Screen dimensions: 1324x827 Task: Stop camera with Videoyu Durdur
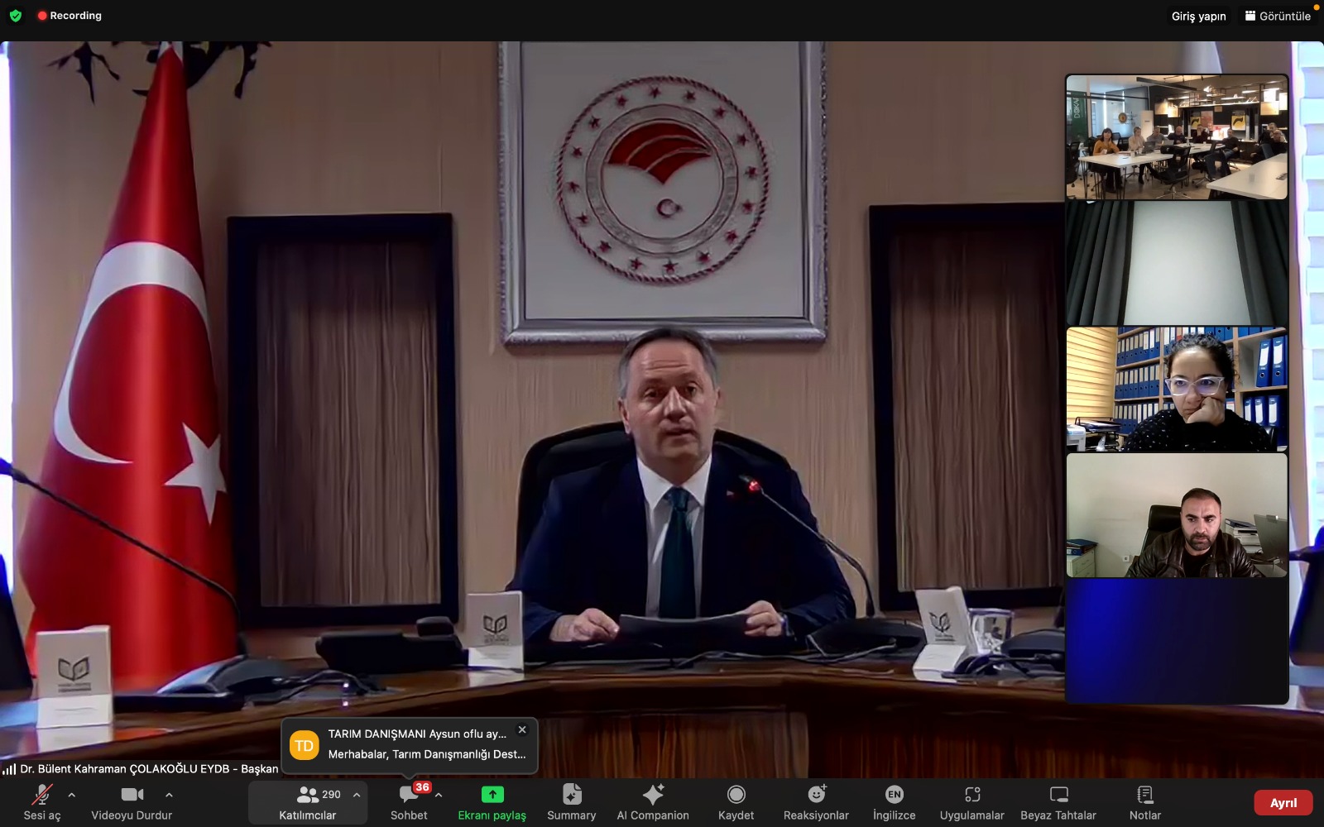tap(132, 802)
